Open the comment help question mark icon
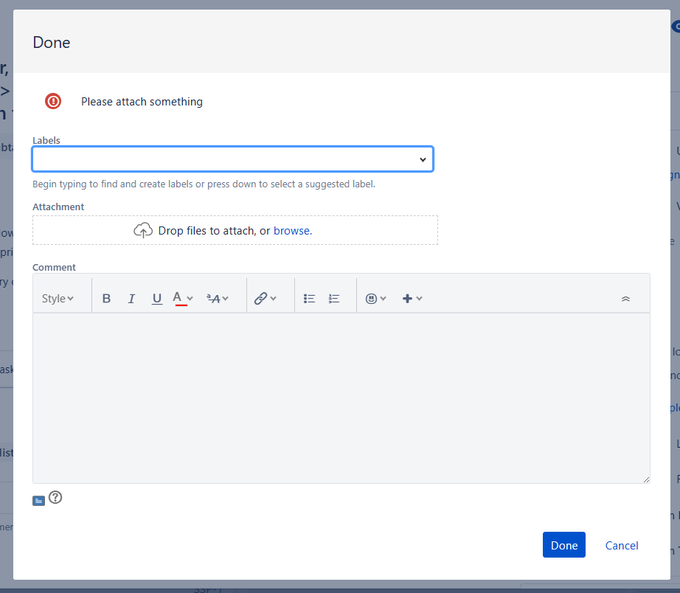Image resolution: width=680 pixels, height=593 pixels. tap(55, 498)
